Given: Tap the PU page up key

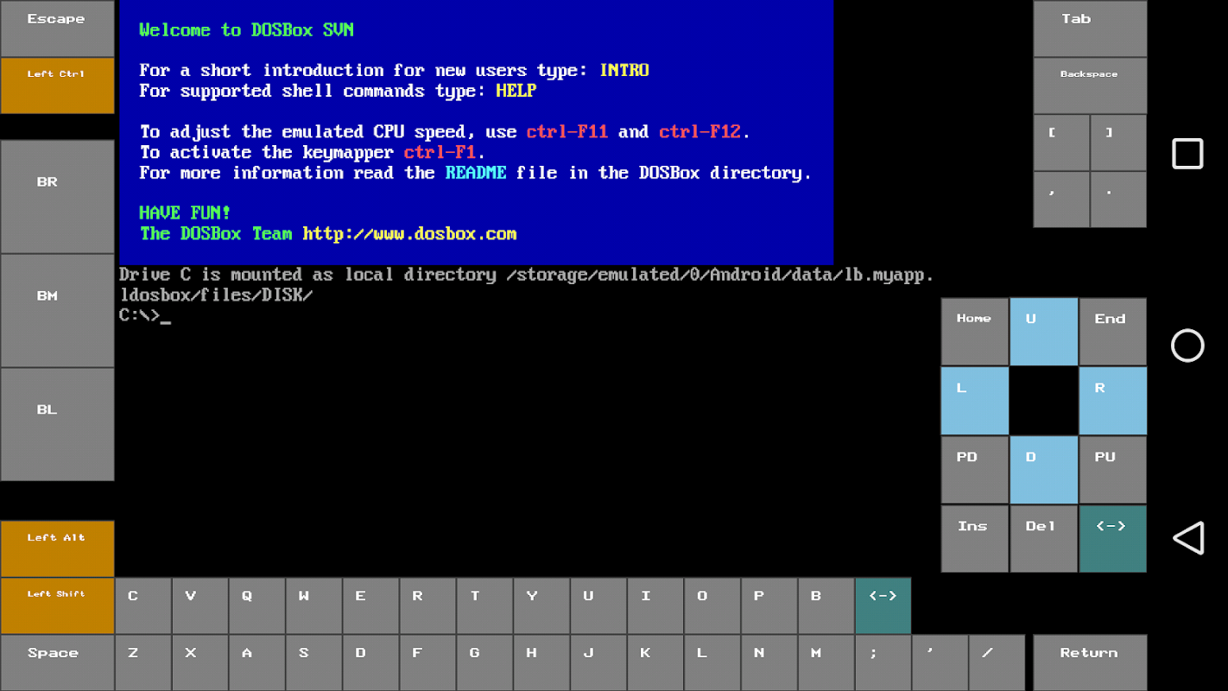Looking at the screenshot, I should (1113, 470).
